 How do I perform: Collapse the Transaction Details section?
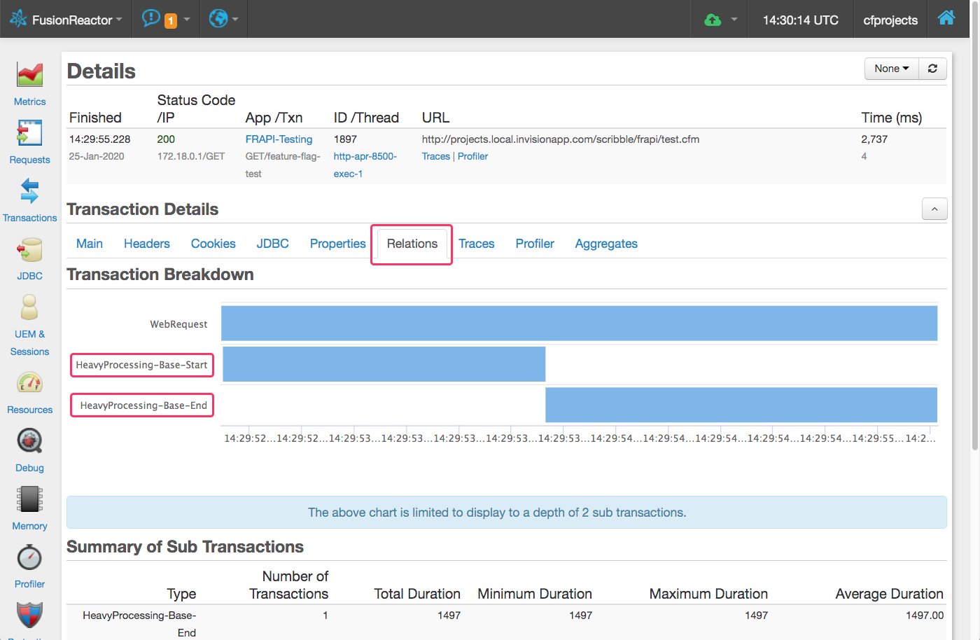coord(934,209)
